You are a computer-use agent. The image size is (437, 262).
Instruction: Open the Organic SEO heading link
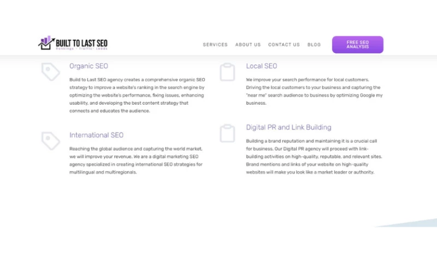[88, 66]
